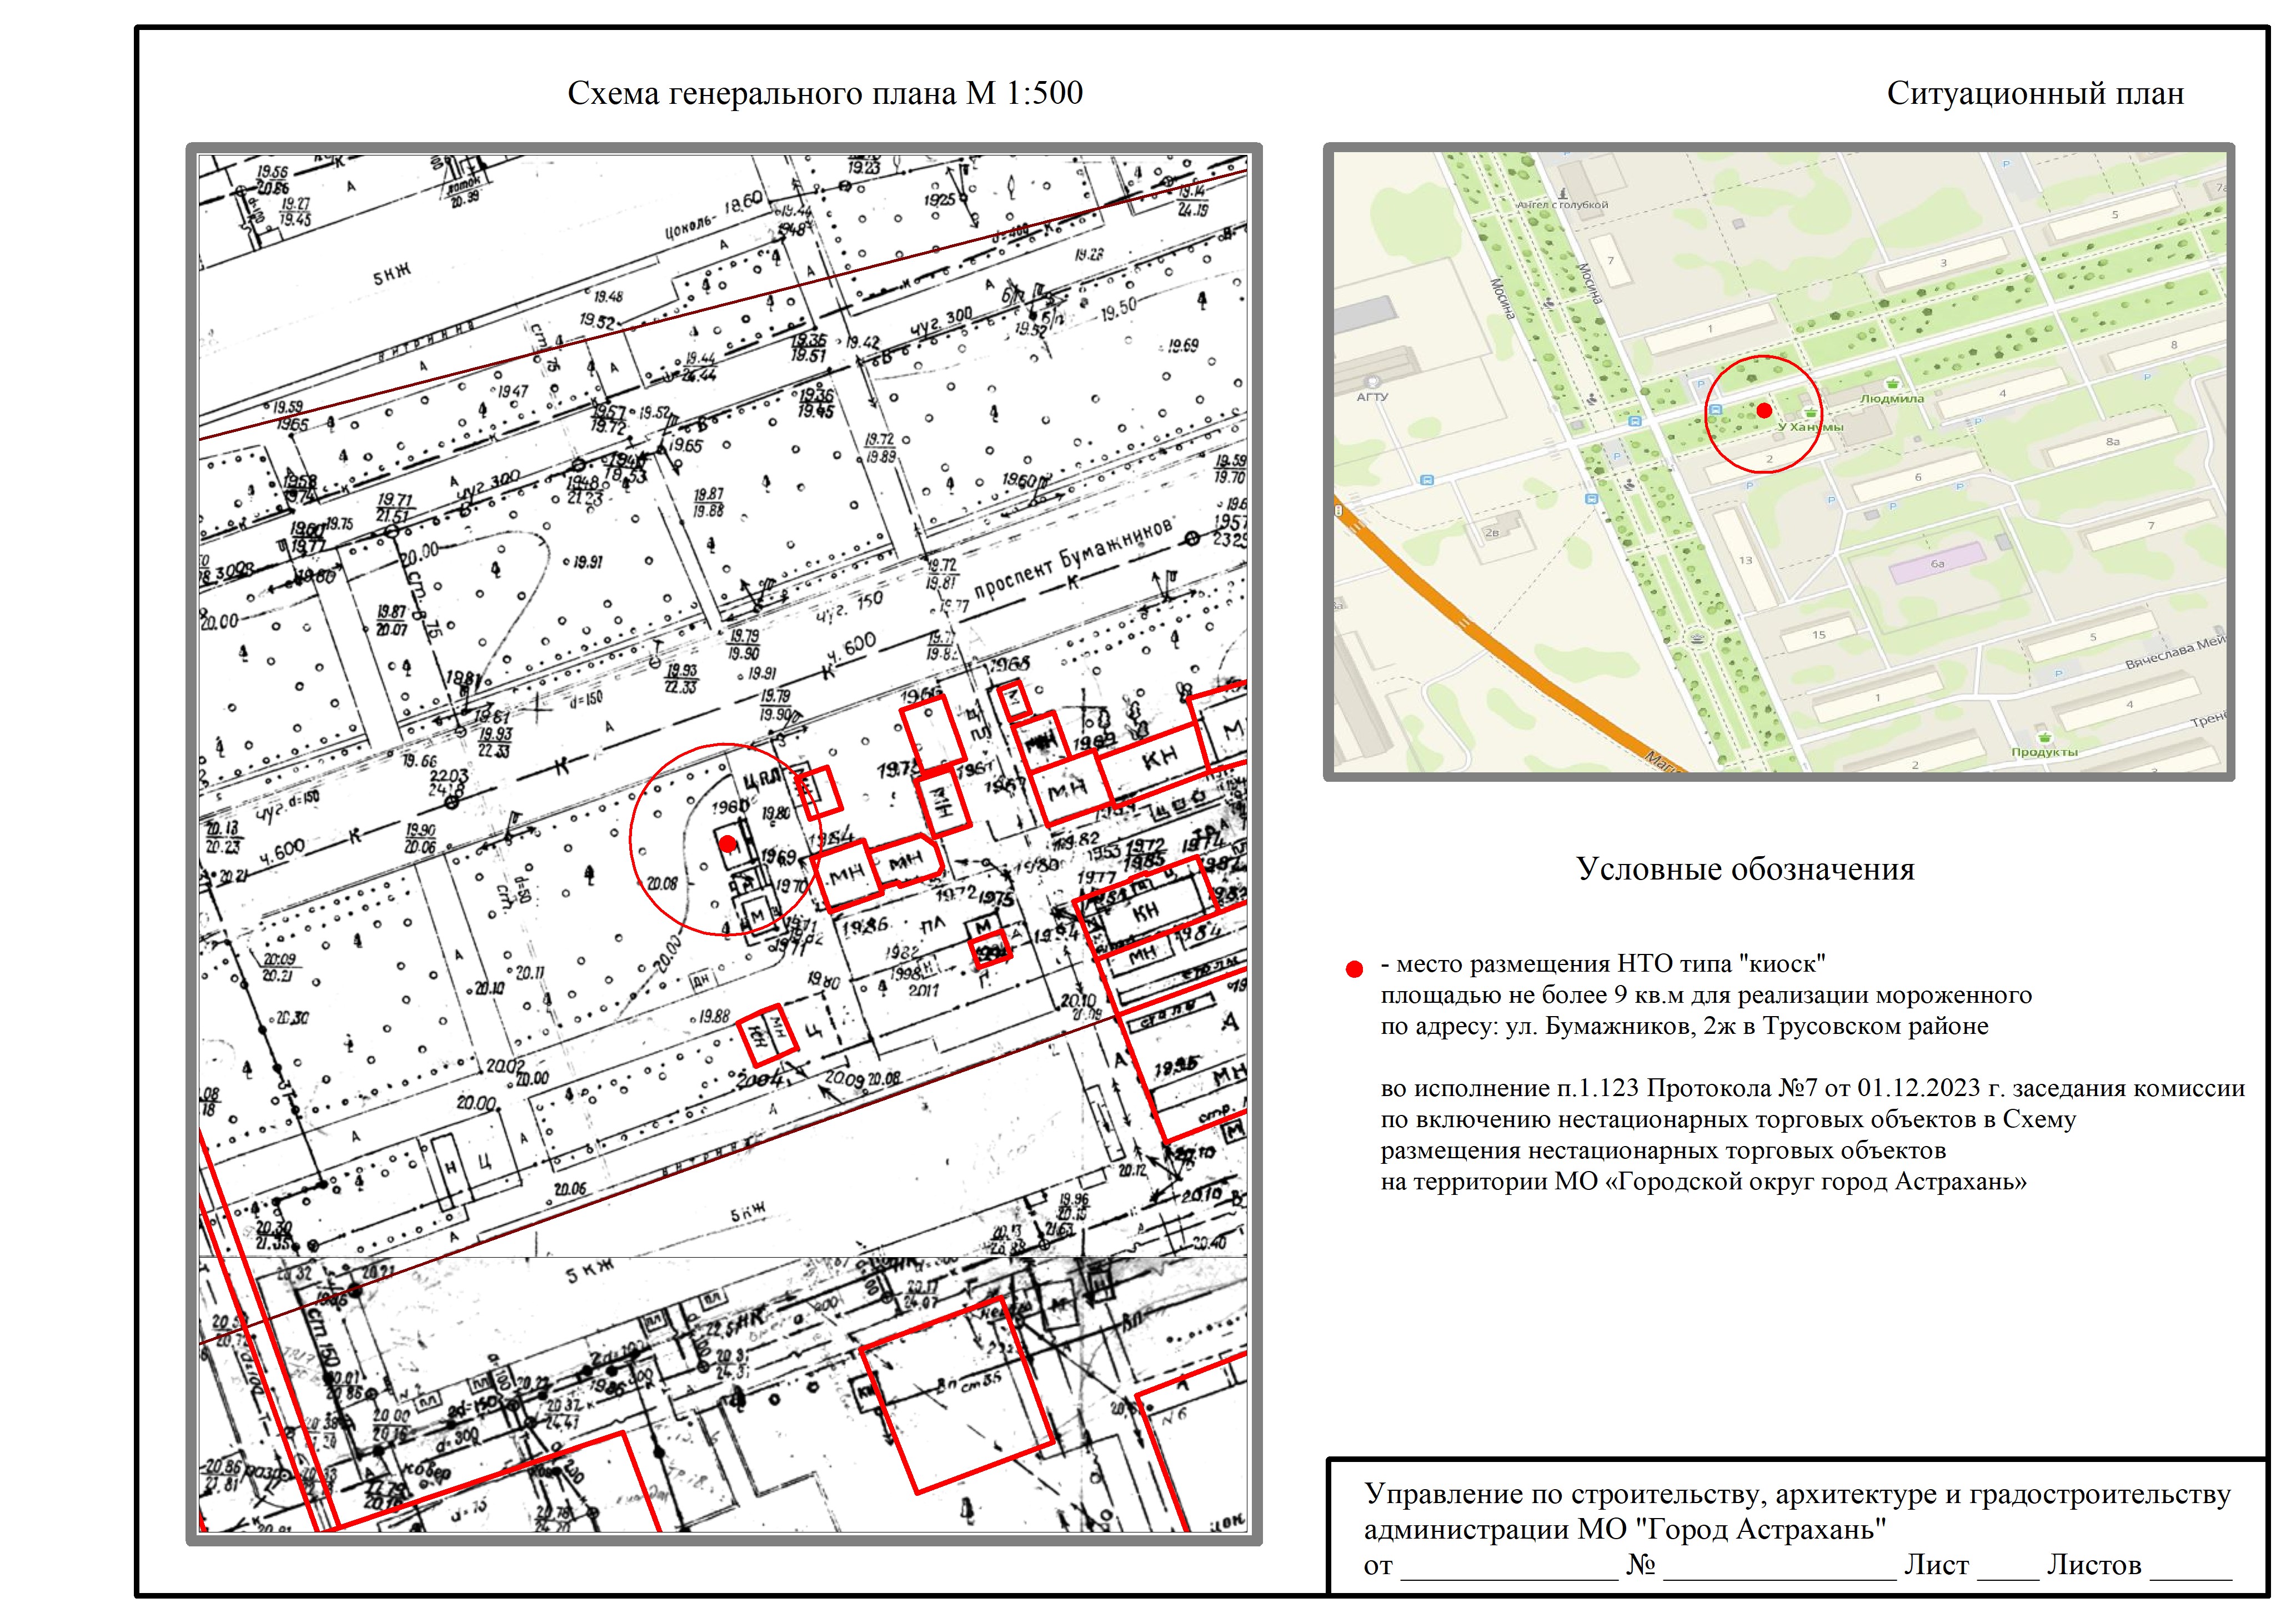Click the АГТУ university marker icon
The image size is (2296, 1623).
click(x=1373, y=382)
